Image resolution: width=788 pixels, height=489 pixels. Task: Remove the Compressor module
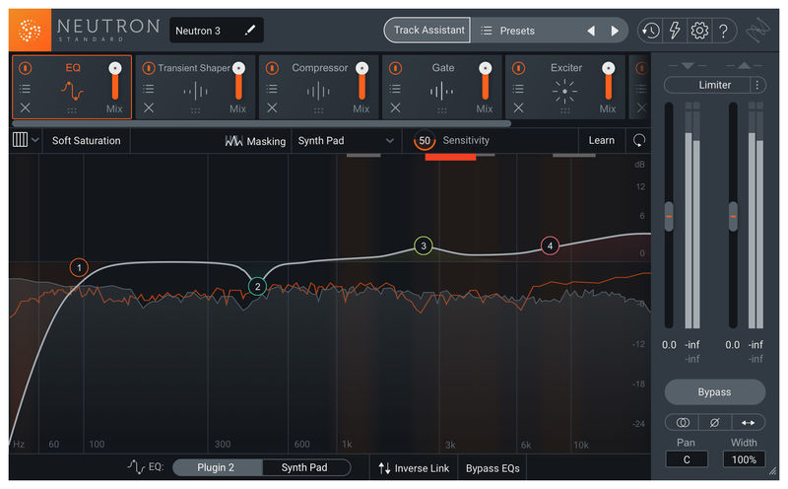272,107
